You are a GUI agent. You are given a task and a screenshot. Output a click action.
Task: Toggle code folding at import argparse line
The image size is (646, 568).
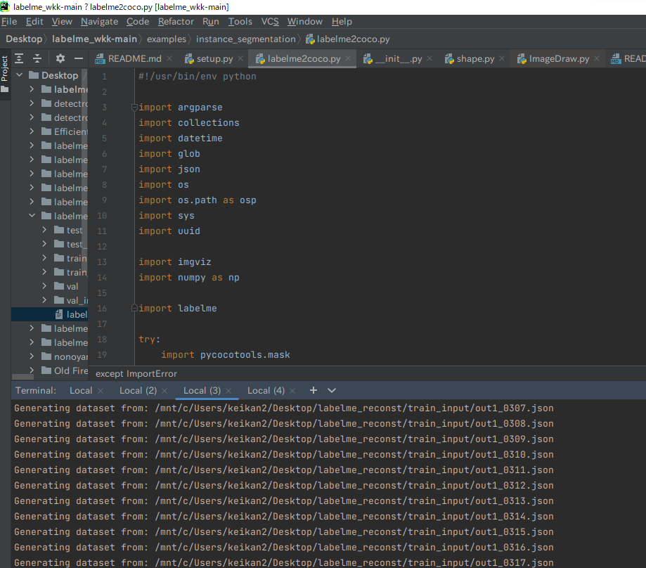pyautogui.click(x=134, y=108)
